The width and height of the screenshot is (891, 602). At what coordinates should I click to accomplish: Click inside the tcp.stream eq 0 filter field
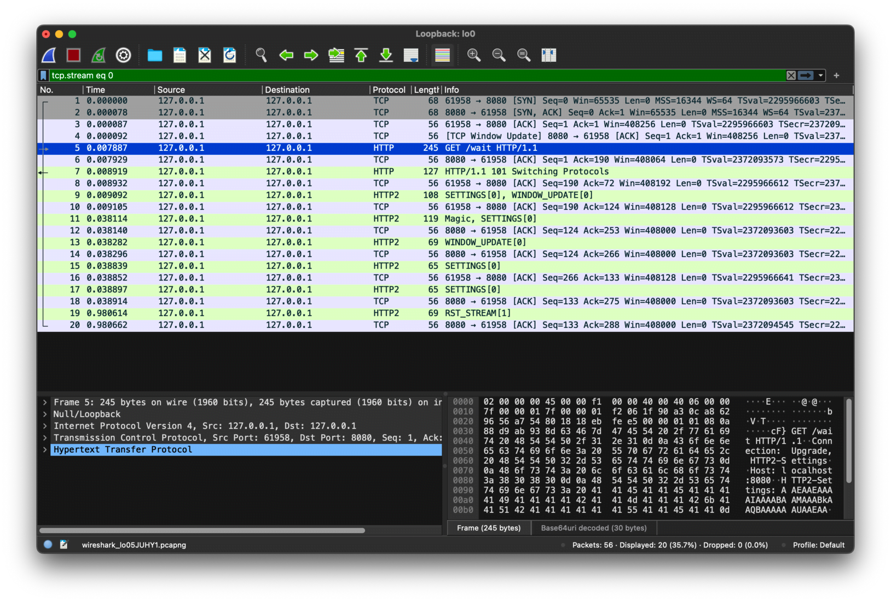pyautogui.click(x=383, y=75)
